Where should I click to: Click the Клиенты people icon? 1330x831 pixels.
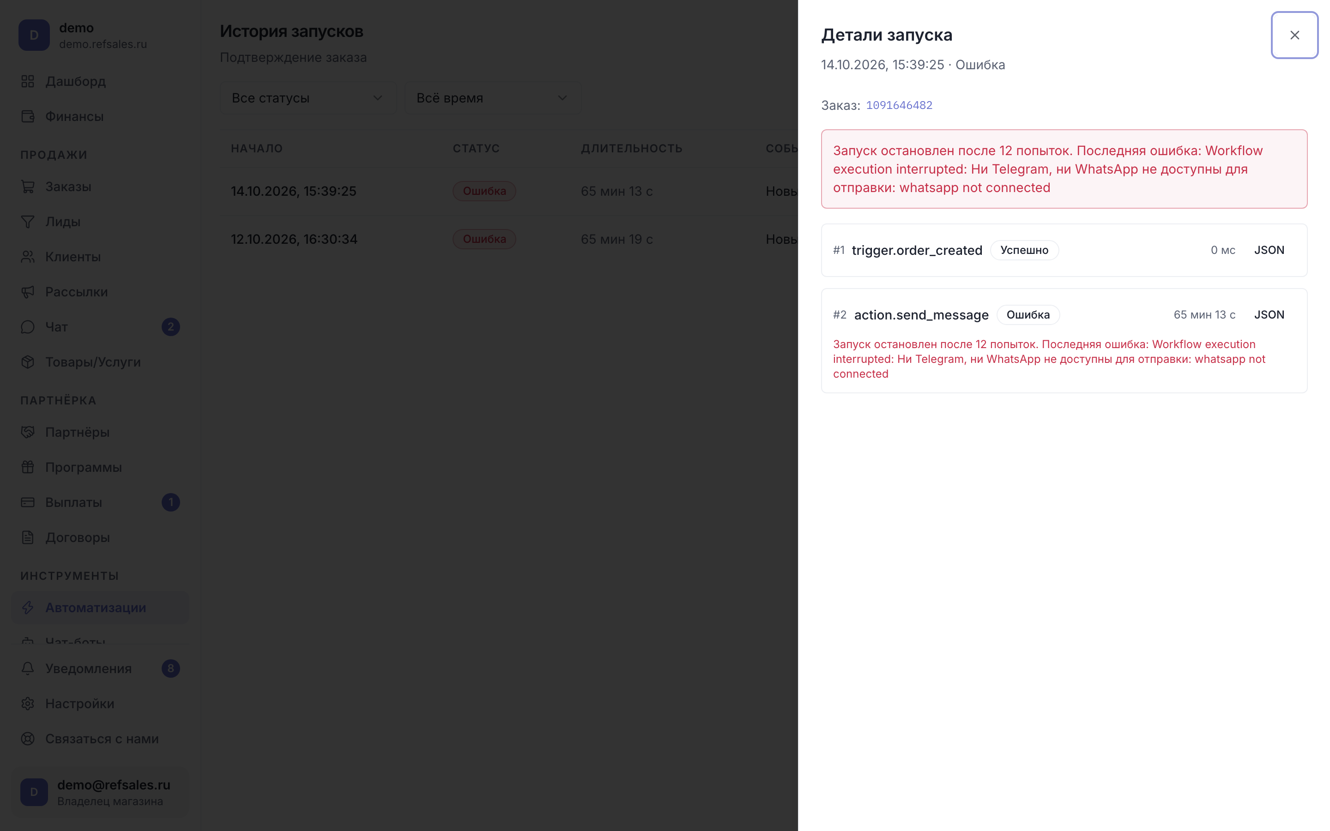(x=28, y=257)
